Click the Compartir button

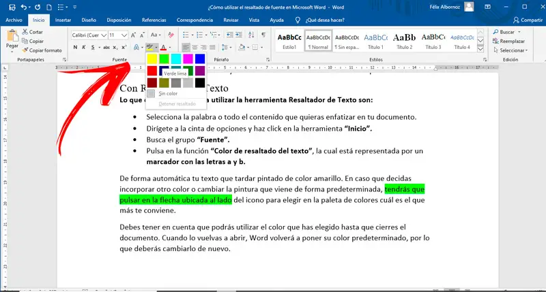526,20
